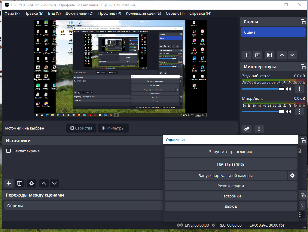Select the Сцена scene item
The width and height of the screenshot is (308, 232).
tap(273, 32)
